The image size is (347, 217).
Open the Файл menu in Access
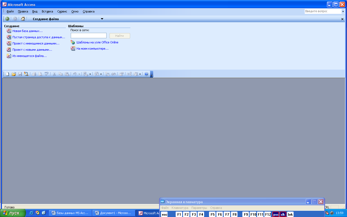pyautogui.click(x=10, y=11)
